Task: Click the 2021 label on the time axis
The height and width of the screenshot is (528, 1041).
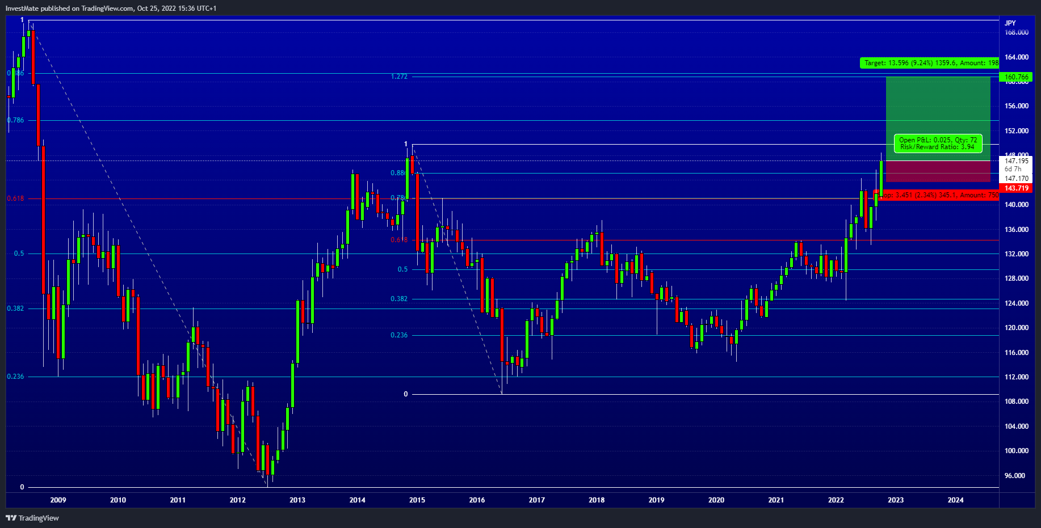Action: coord(776,500)
